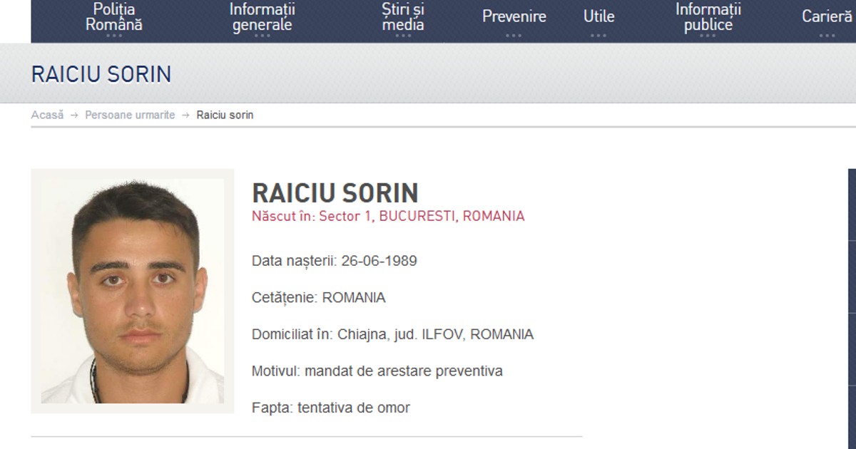Viewport: 856px width, 449px height.
Task: Click the Născut în birthplace line
Action: click(x=388, y=216)
